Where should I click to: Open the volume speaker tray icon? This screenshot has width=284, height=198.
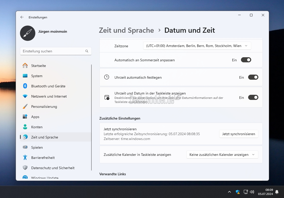point(252,192)
